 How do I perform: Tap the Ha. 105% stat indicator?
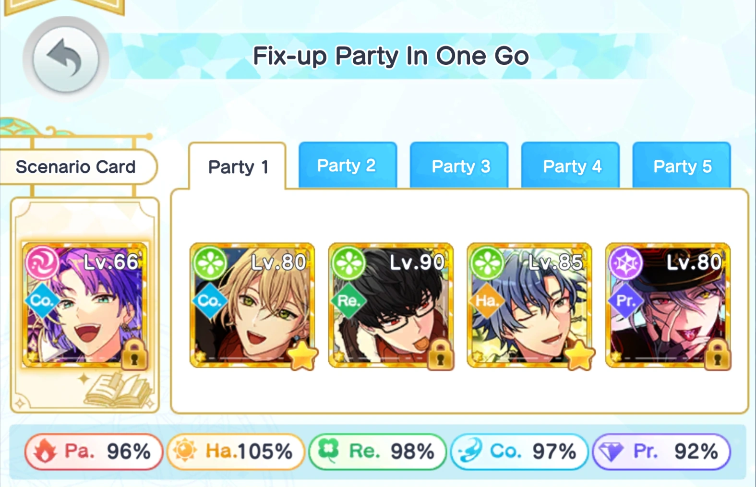236,451
